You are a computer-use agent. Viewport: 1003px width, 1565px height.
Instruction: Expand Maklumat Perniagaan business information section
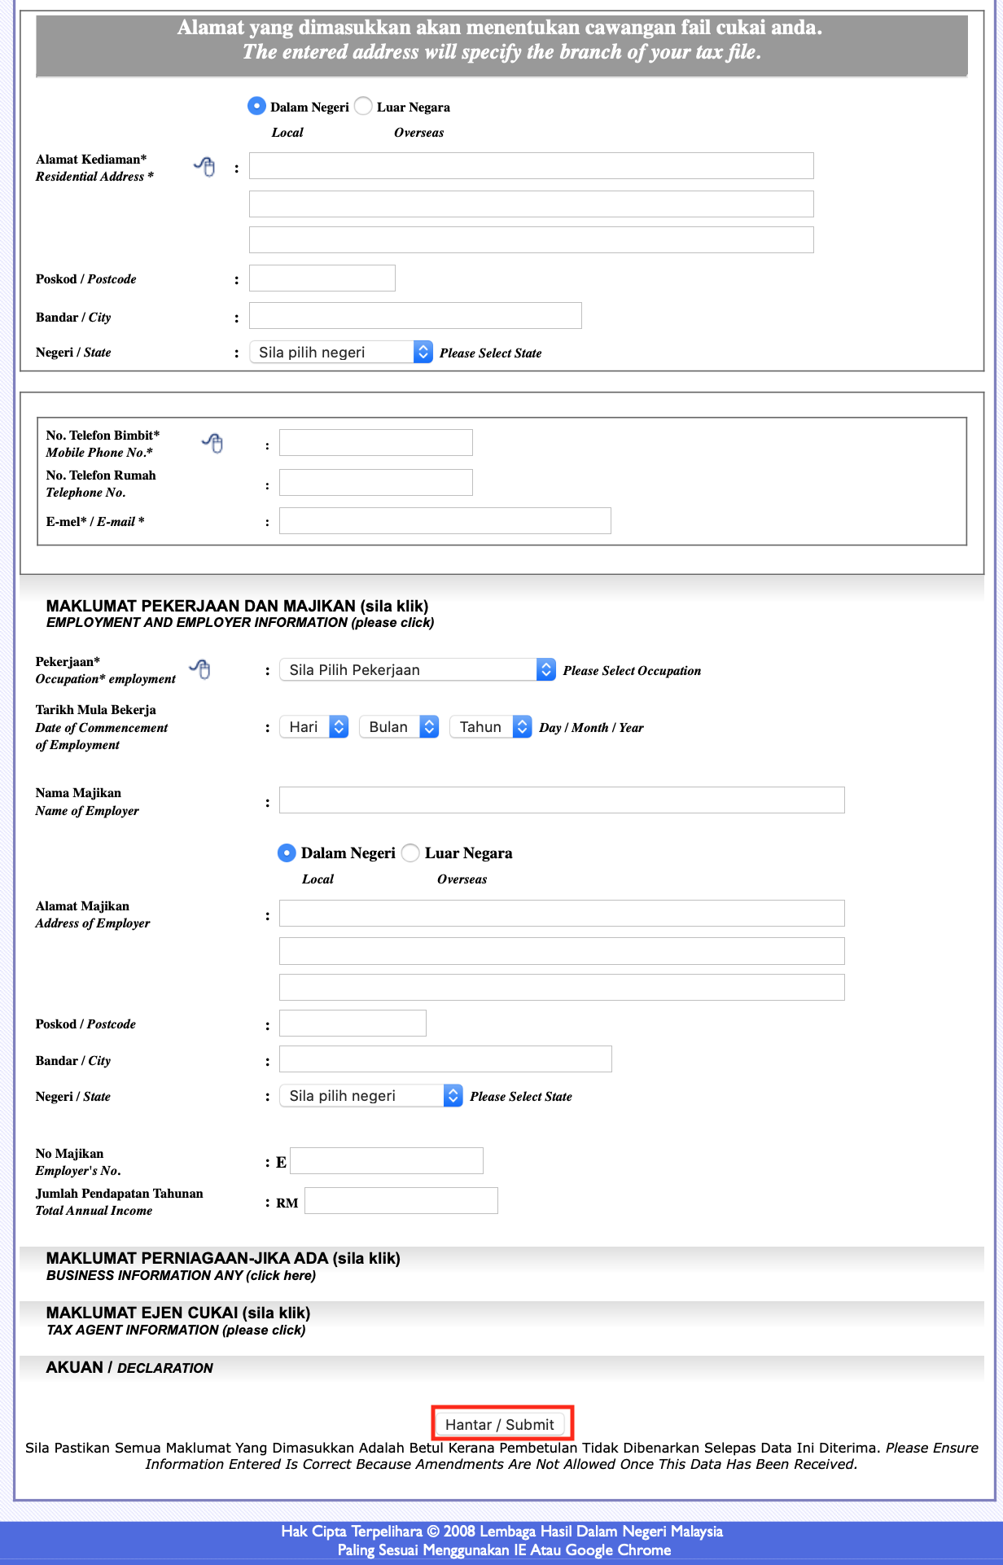pos(223,1259)
